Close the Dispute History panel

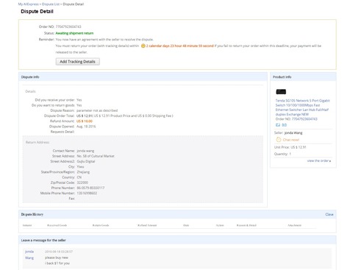329,214
